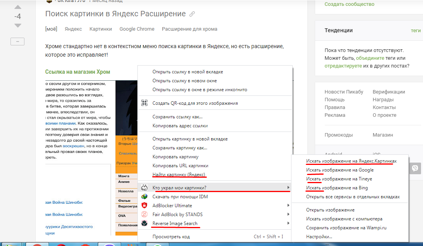Copy post link using the chain icon
The height and width of the screenshot is (246, 423).
click(192, 14)
